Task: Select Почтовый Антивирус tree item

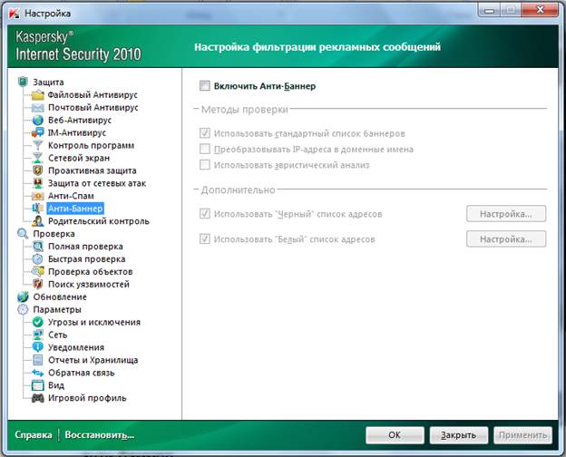Action: pyautogui.click(x=93, y=108)
